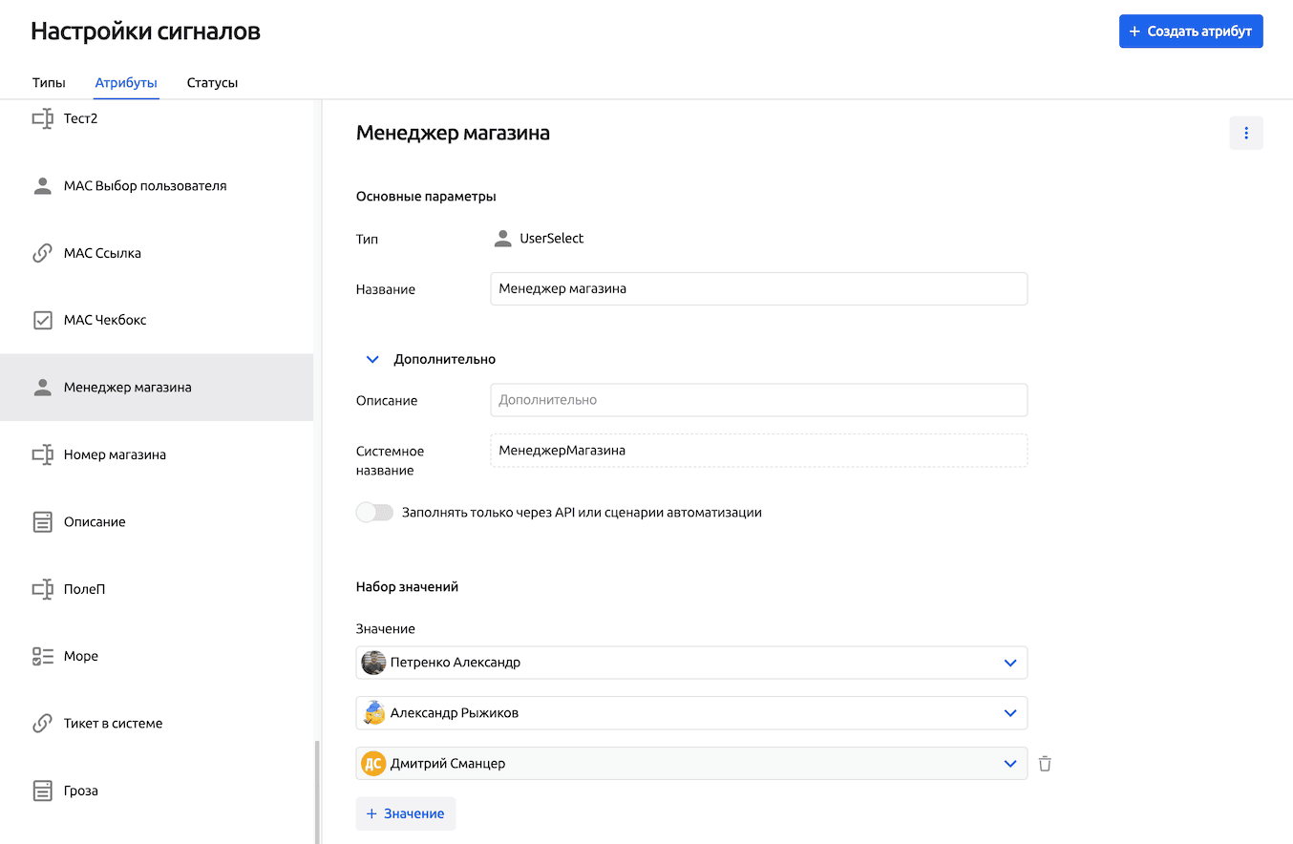Screen dimensions: 1293x844
Task: Open the Петренко Александр value dropdown
Action: pyautogui.click(x=1009, y=663)
